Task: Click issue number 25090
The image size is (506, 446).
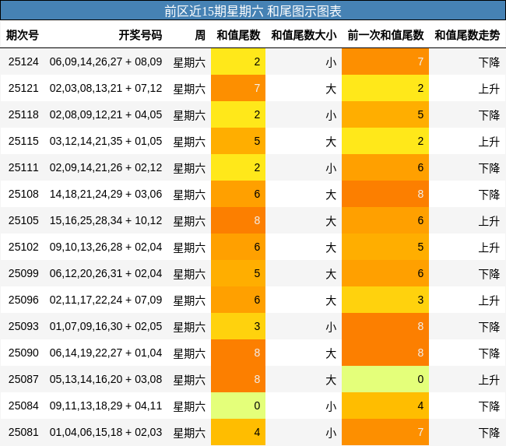Action: click(23, 353)
